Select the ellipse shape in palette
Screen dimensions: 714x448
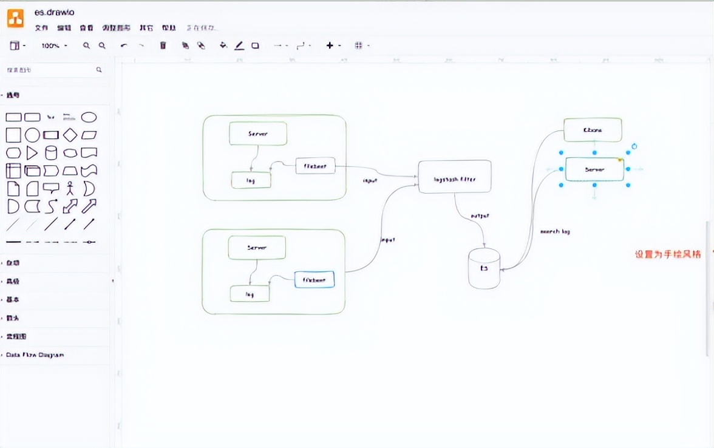point(89,117)
